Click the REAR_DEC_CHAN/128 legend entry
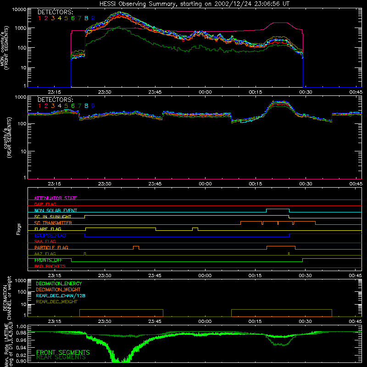 [61, 295]
